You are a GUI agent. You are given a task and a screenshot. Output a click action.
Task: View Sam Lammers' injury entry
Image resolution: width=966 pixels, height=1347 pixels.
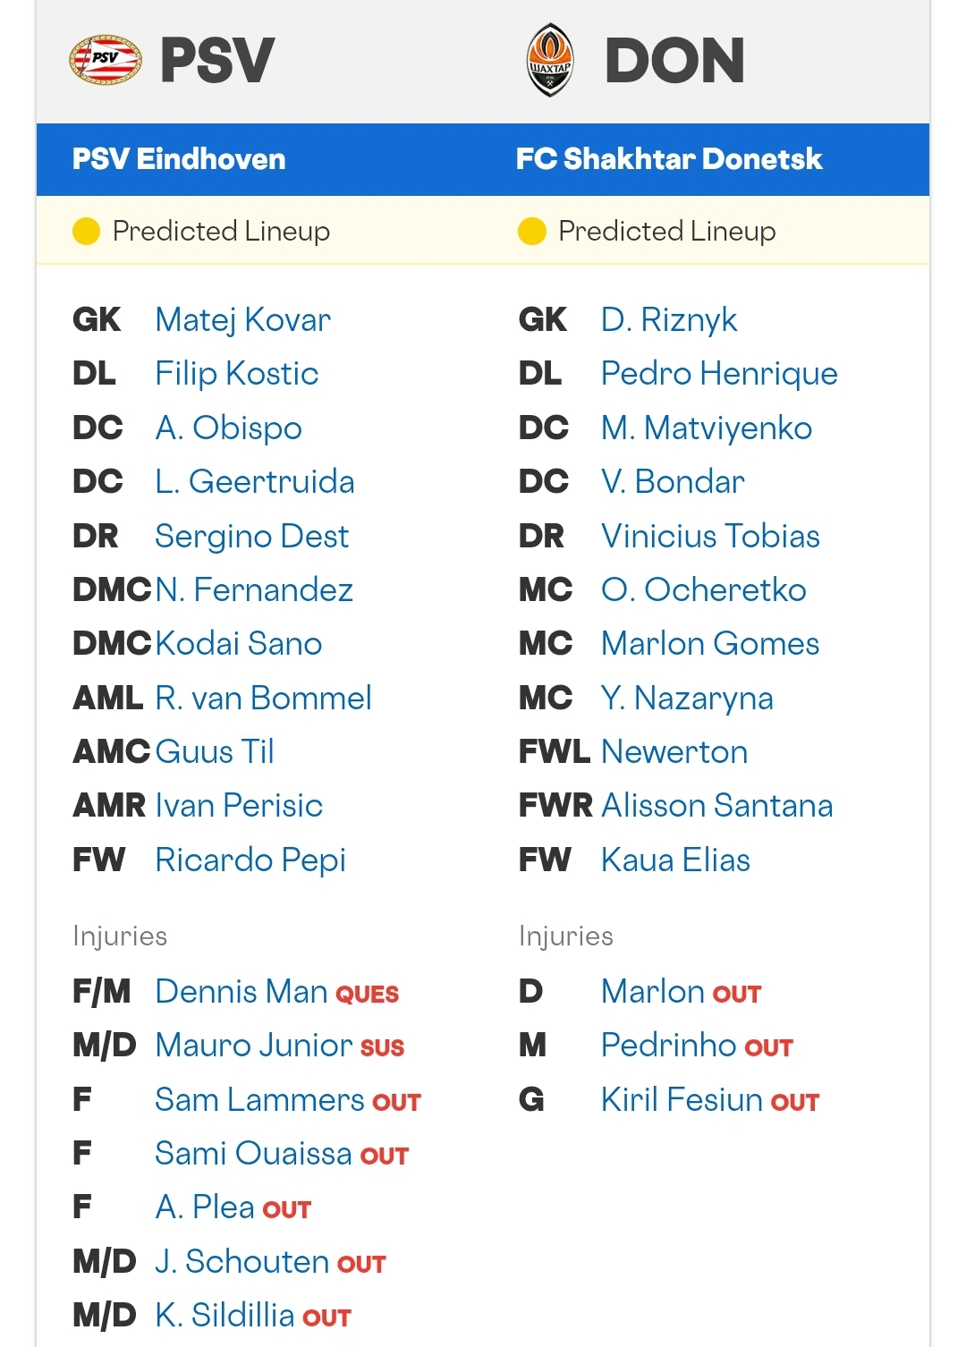click(260, 1100)
